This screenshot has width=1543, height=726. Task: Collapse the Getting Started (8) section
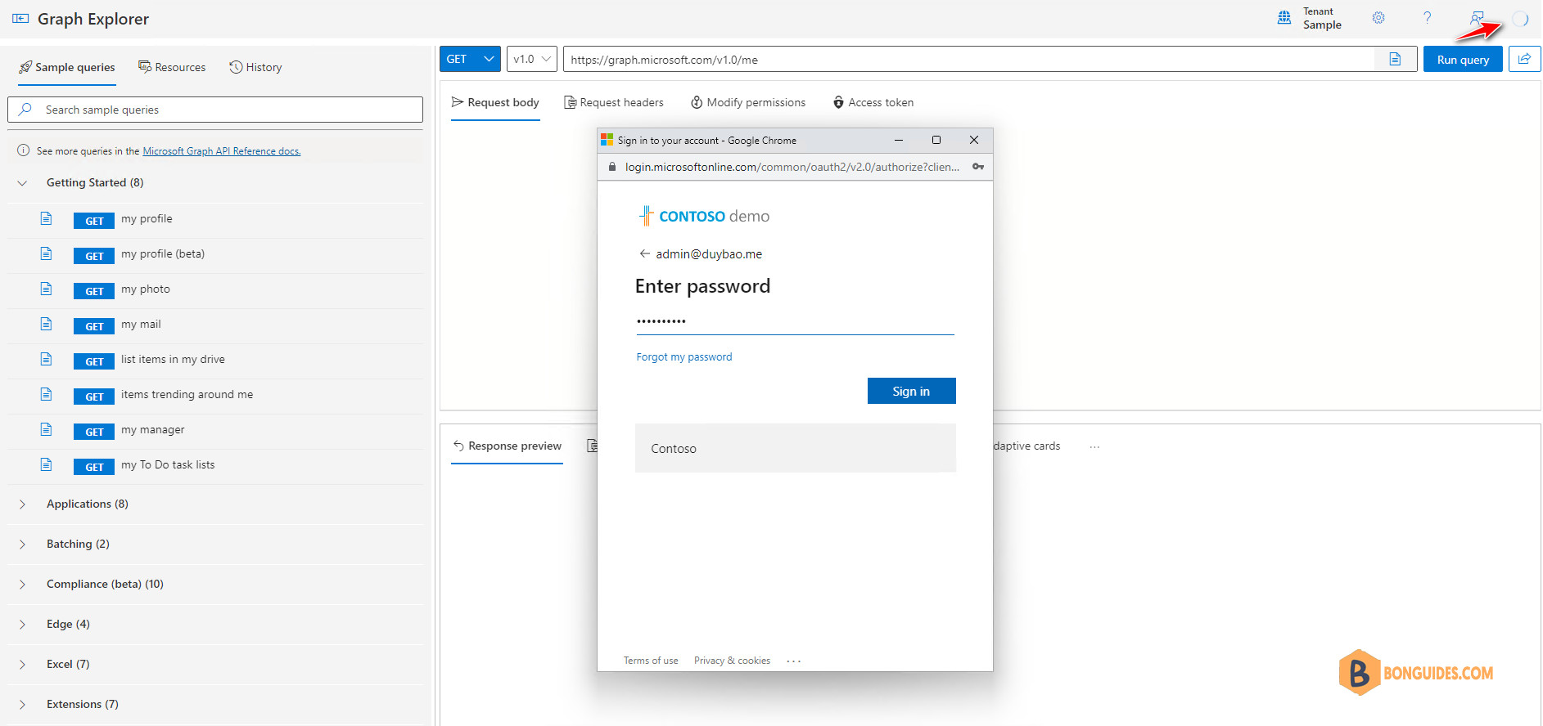pos(22,183)
